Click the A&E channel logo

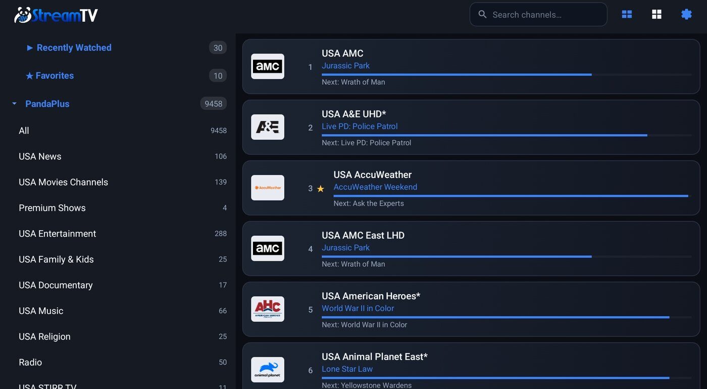pyautogui.click(x=268, y=127)
